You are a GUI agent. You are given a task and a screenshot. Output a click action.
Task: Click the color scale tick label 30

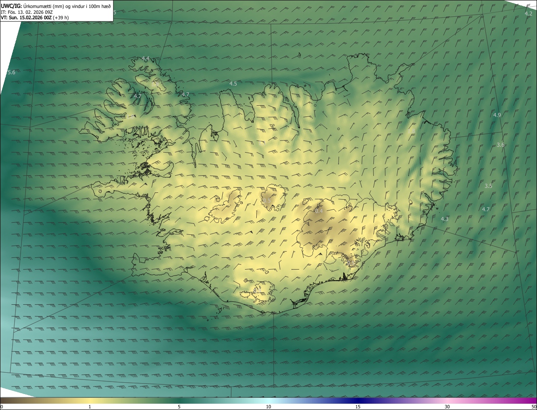(447, 407)
